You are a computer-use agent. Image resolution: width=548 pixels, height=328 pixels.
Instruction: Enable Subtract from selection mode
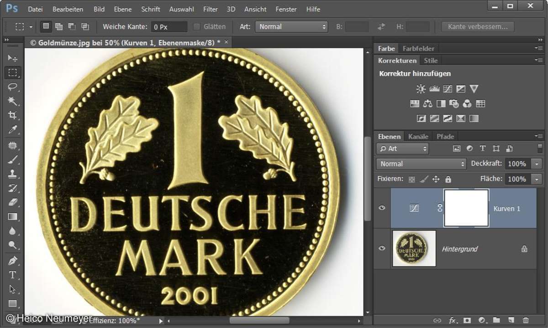click(x=72, y=26)
